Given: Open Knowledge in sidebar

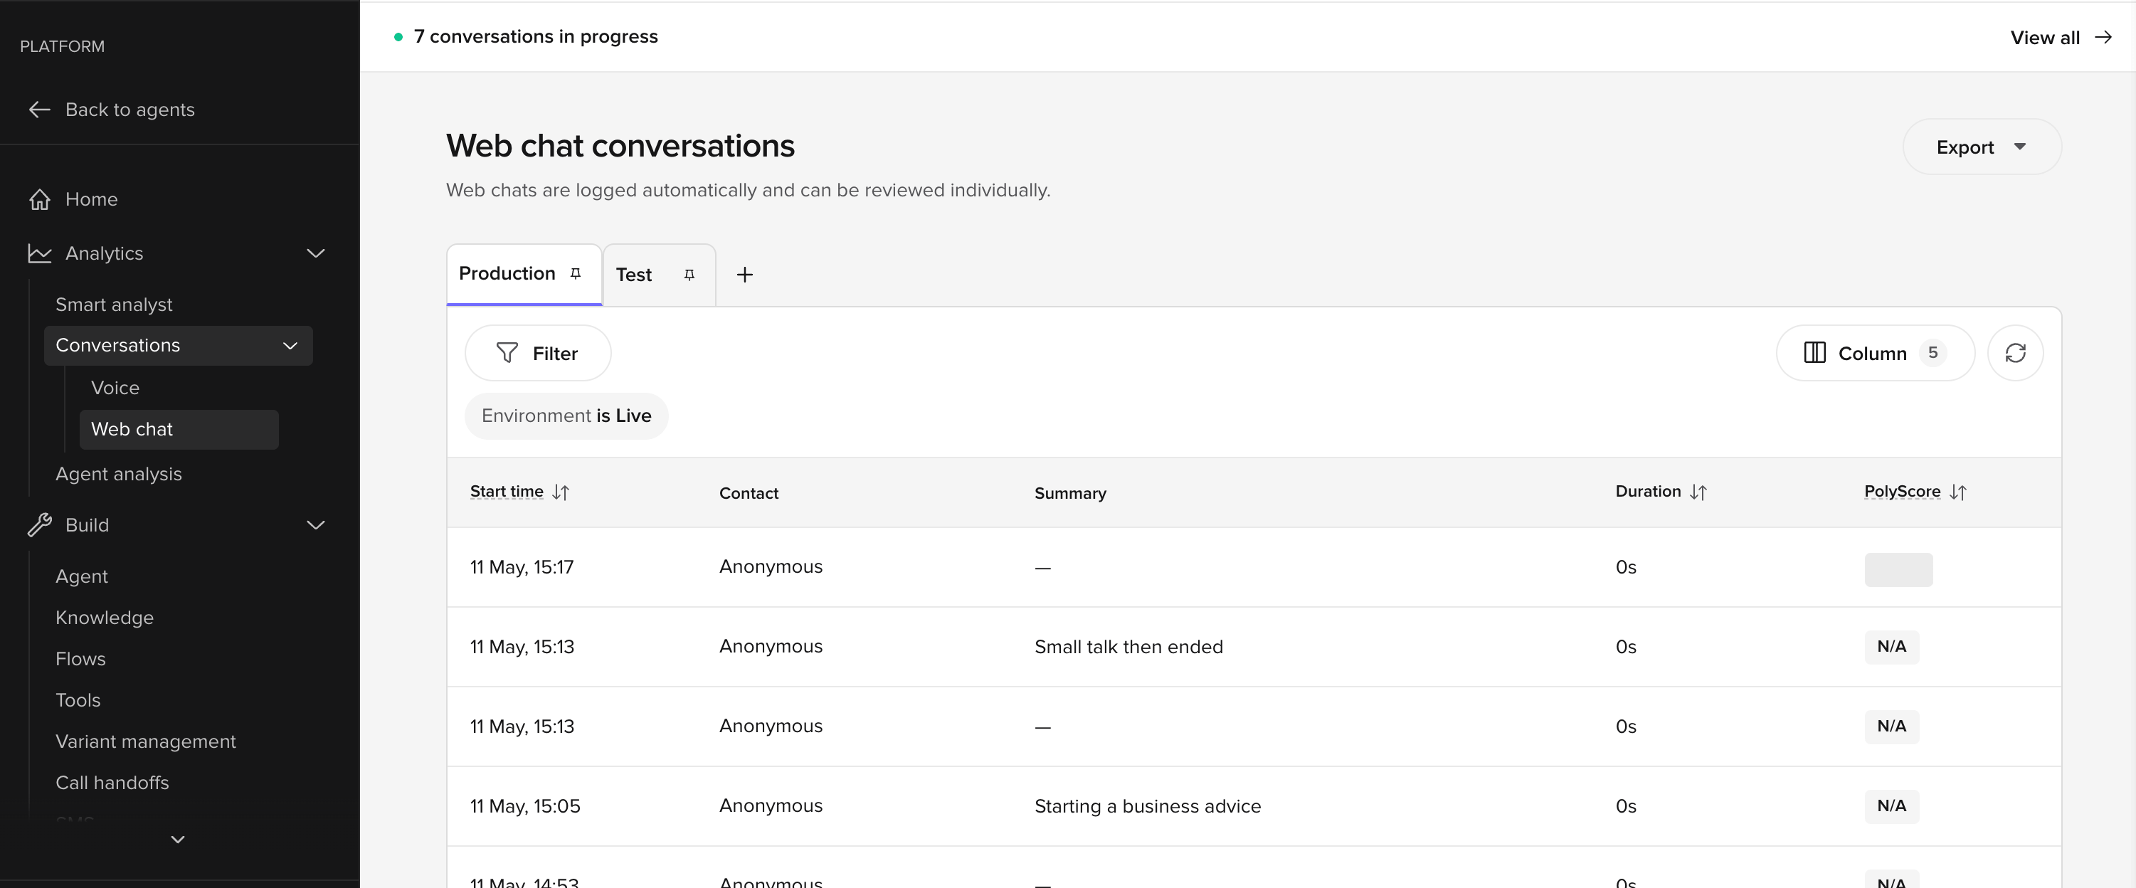Looking at the screenshot, I should [105, 618].
